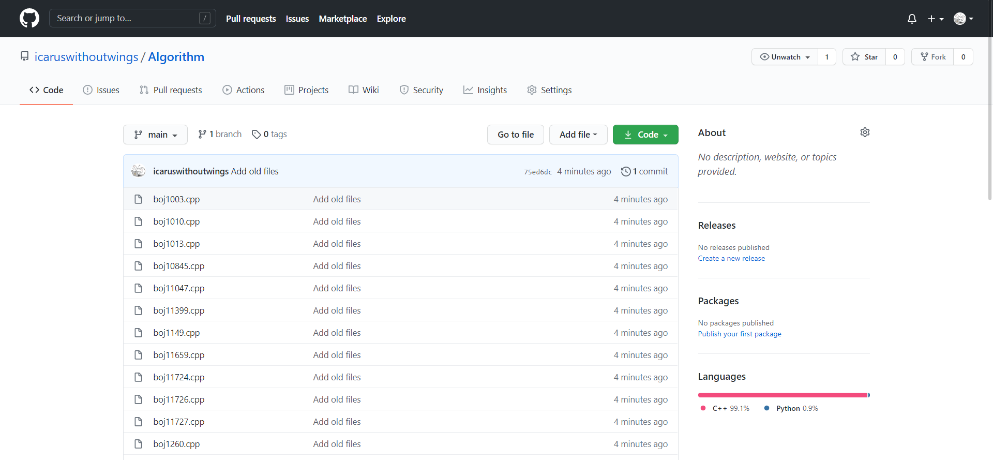993x460 pixels.
Task: Open the notifications bell
Action: [912, 19]
